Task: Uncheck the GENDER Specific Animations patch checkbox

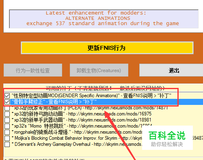Action: coord(7,96)
